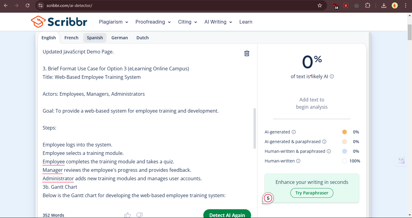Click the 352 Words counter
Image resolution: width=412 pixels, height=218 pixels.
[x=53, y=215]
